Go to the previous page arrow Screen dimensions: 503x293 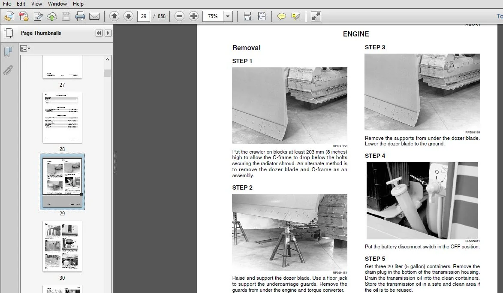114,16
